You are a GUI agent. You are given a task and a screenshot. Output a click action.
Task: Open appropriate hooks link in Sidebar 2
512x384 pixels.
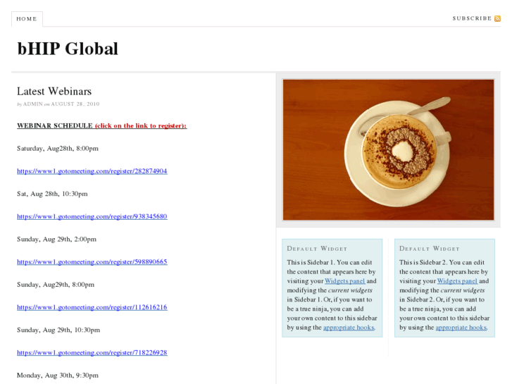pyautogui.click(x=461, y=328)
